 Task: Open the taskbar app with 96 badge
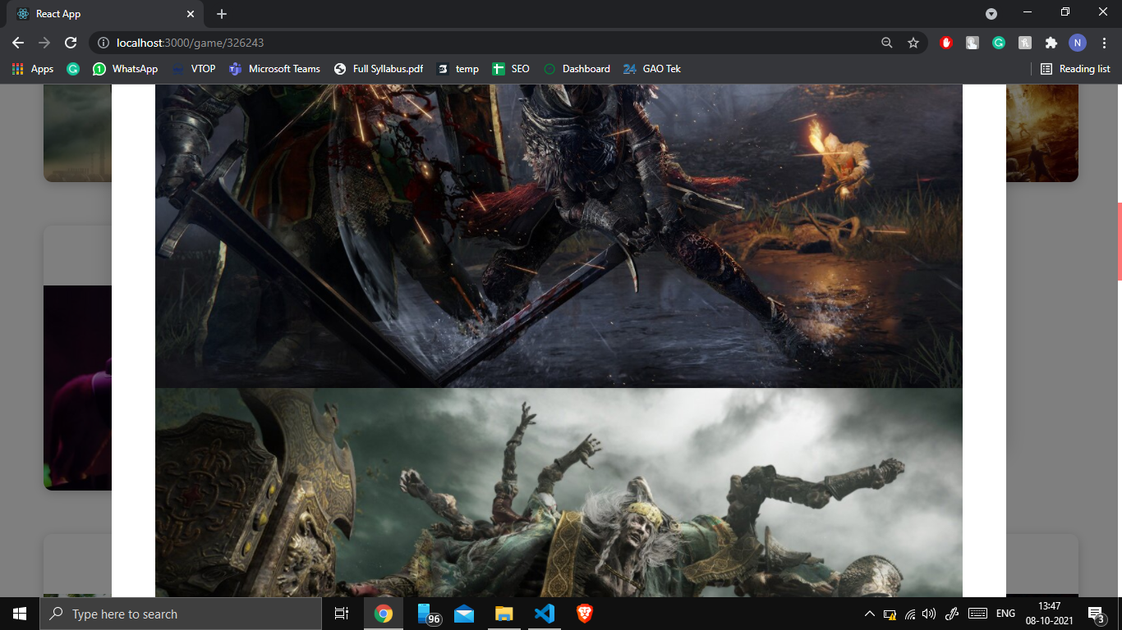point(427,614)
